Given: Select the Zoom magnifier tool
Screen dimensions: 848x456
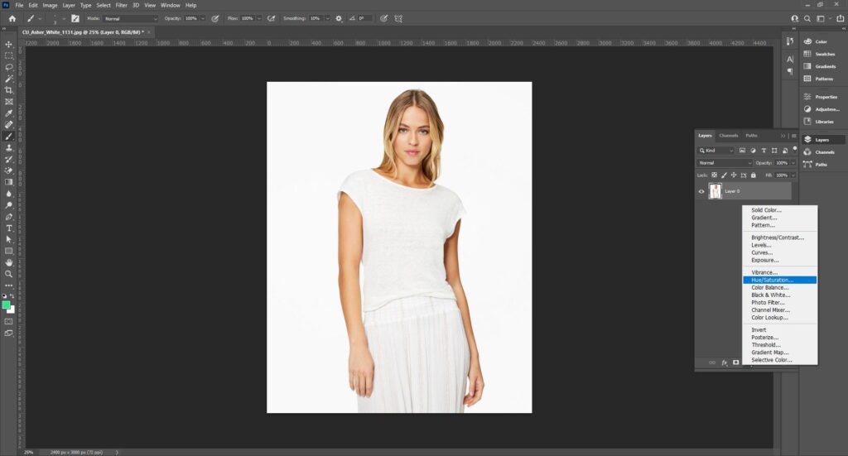Looking at the screenshot, I should point(9,274).
